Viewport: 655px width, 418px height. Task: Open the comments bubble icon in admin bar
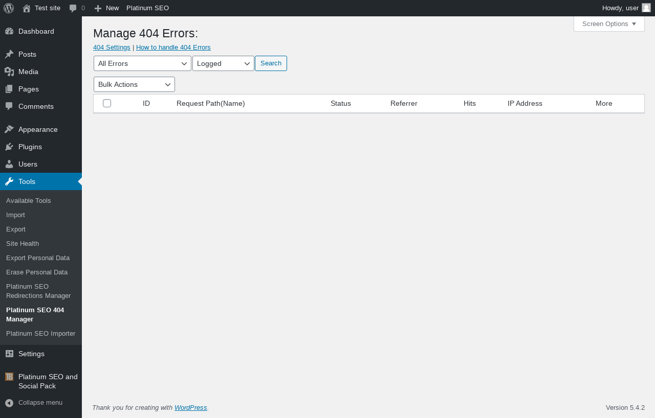point(73,8)
